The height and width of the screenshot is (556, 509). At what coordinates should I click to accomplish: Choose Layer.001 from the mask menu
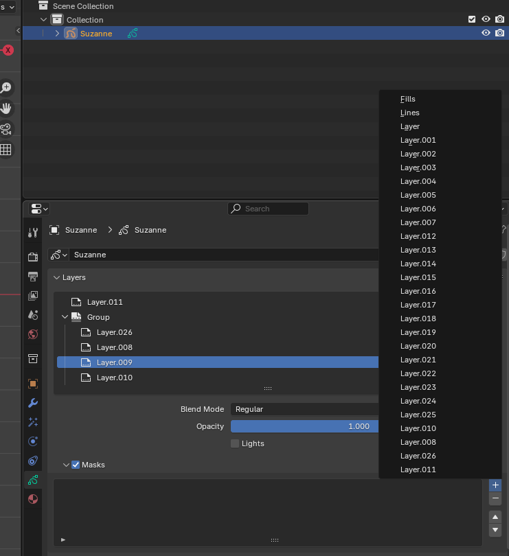tap(440, 140)
